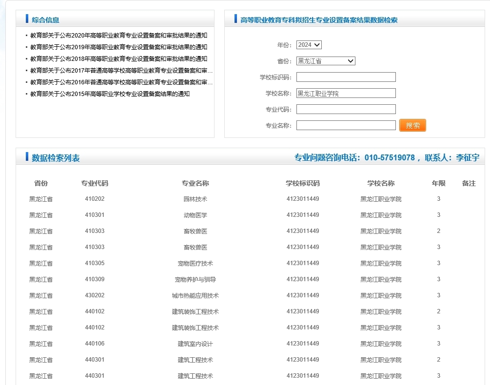Screen dimensions: 490x385
Task: Select the 动物医学 row entry
Action: click(195, 215)
